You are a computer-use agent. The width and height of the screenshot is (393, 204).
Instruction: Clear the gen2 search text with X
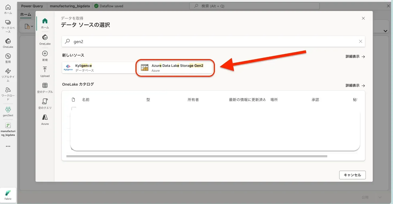[361, 41]
